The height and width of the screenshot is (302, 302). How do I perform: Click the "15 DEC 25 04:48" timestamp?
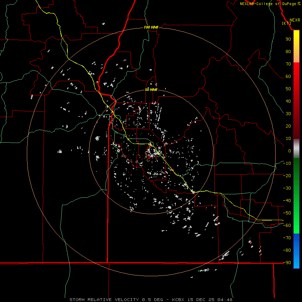click(x=209, y=300)
